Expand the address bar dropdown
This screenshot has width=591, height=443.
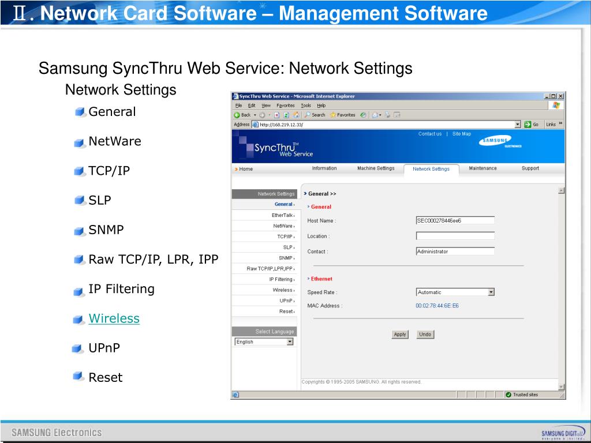click(518, 125)
